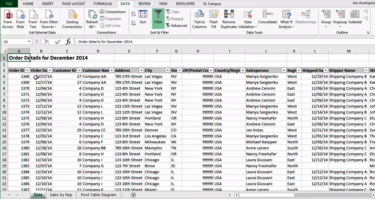Switch to INSERT ribbon tab

point(48,4)
